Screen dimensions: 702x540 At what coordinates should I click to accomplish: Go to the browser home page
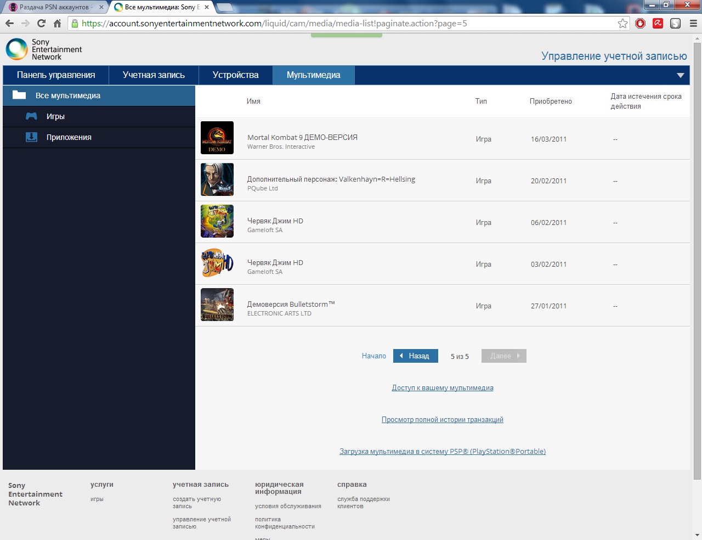57,23
